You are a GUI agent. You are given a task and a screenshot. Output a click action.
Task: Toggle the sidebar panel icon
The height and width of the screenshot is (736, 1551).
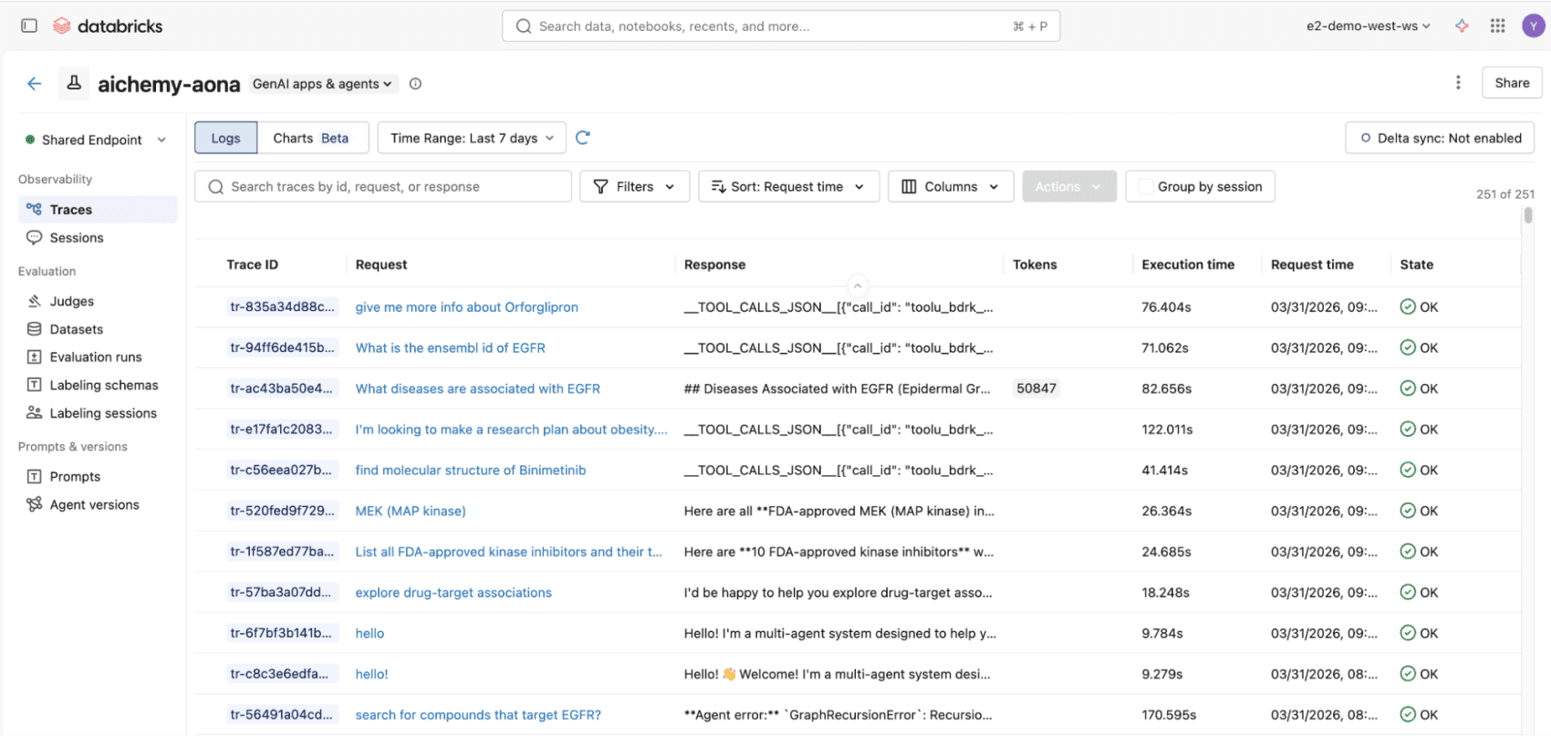point(29,26)
